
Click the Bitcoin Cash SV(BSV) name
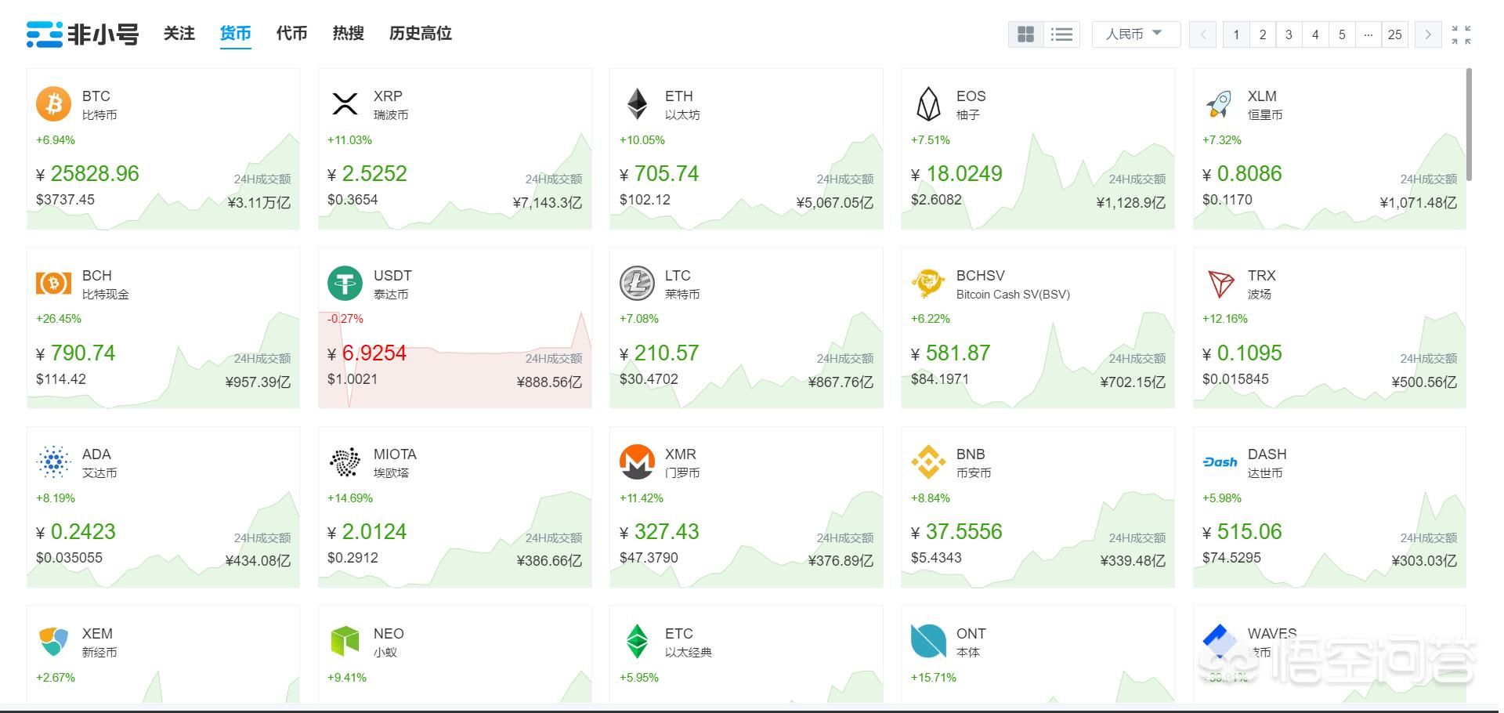[1013, 295]
